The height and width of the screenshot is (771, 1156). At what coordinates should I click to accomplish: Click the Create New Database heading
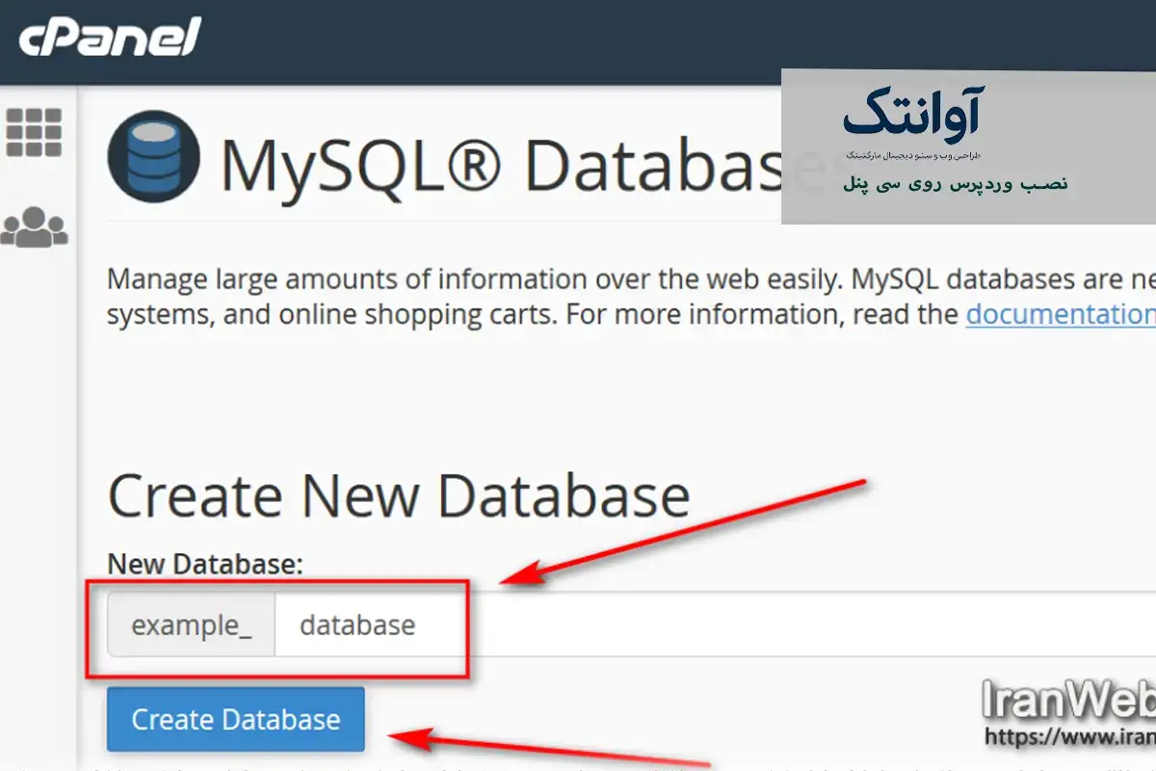pyautogui.click(x=399, y=495)
